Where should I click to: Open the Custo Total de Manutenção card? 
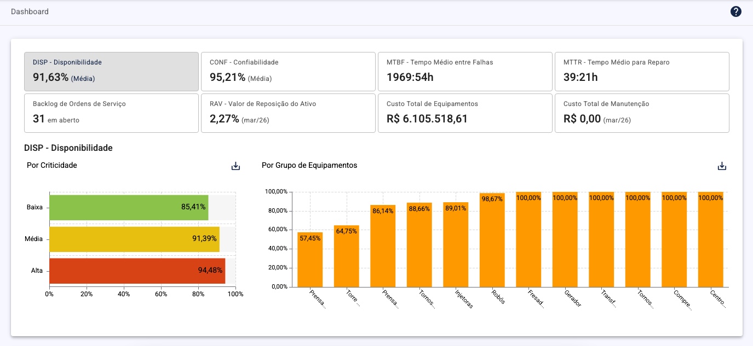point(642,113)
